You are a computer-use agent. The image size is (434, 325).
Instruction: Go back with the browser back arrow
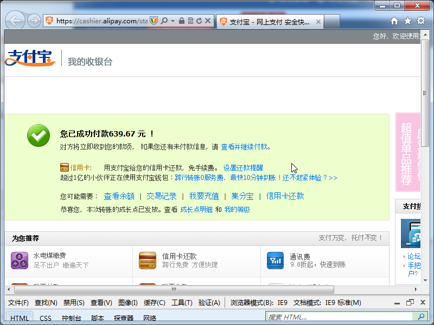tap(15, 21)
